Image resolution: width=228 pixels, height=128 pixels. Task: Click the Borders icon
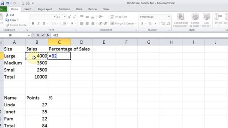click(54, 23)
